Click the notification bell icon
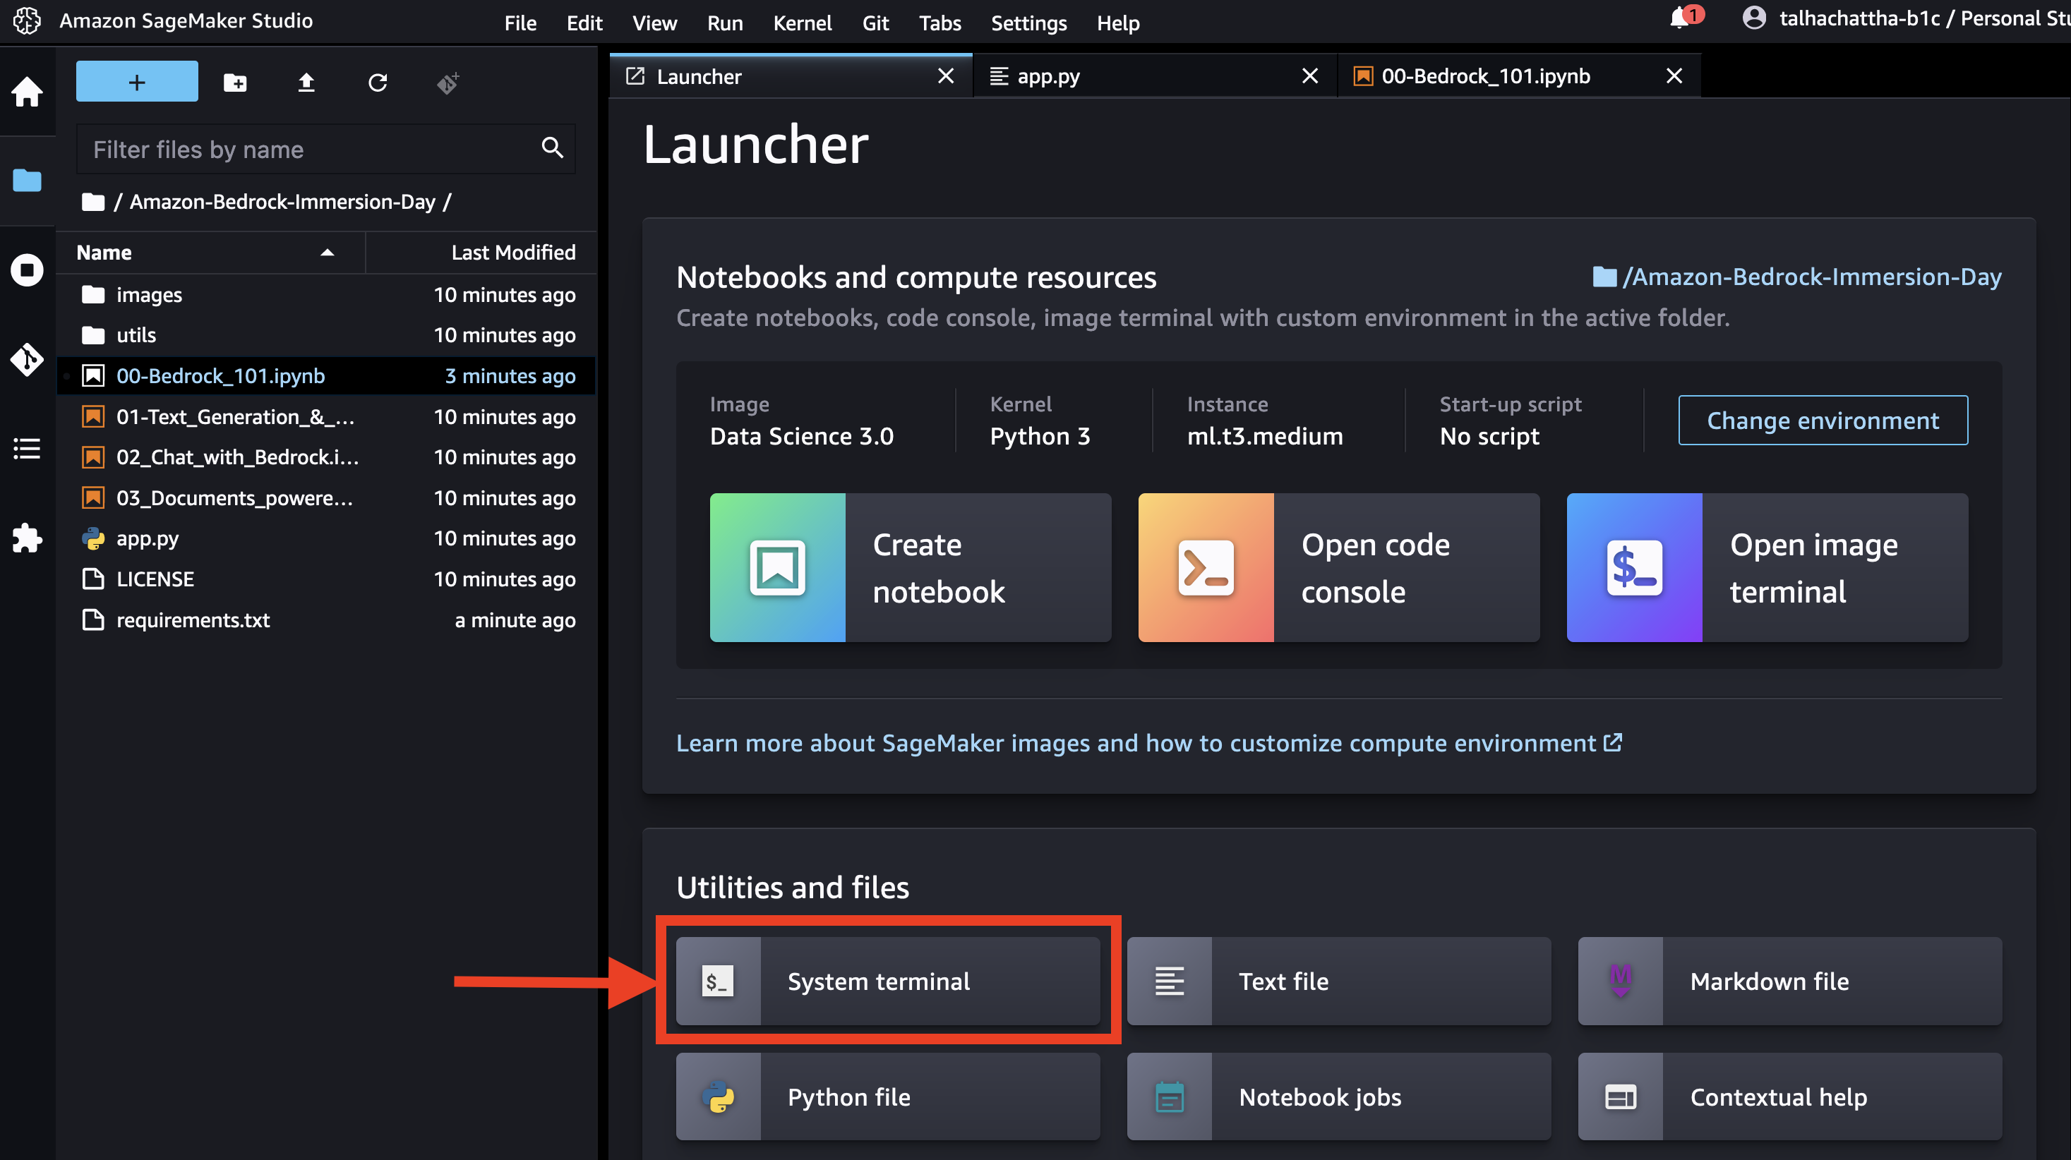Viewport: 2071px width, 1160px height. pos(1679,18)
